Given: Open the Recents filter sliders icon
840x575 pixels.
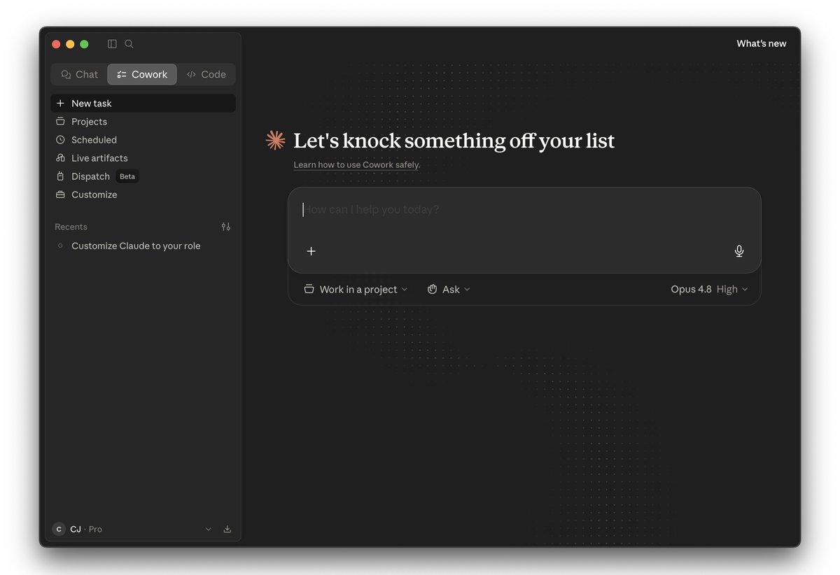Looking at the screenshot, I should tap(225, 227).
